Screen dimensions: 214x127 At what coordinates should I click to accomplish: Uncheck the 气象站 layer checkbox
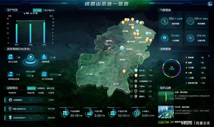pos(131,86)
